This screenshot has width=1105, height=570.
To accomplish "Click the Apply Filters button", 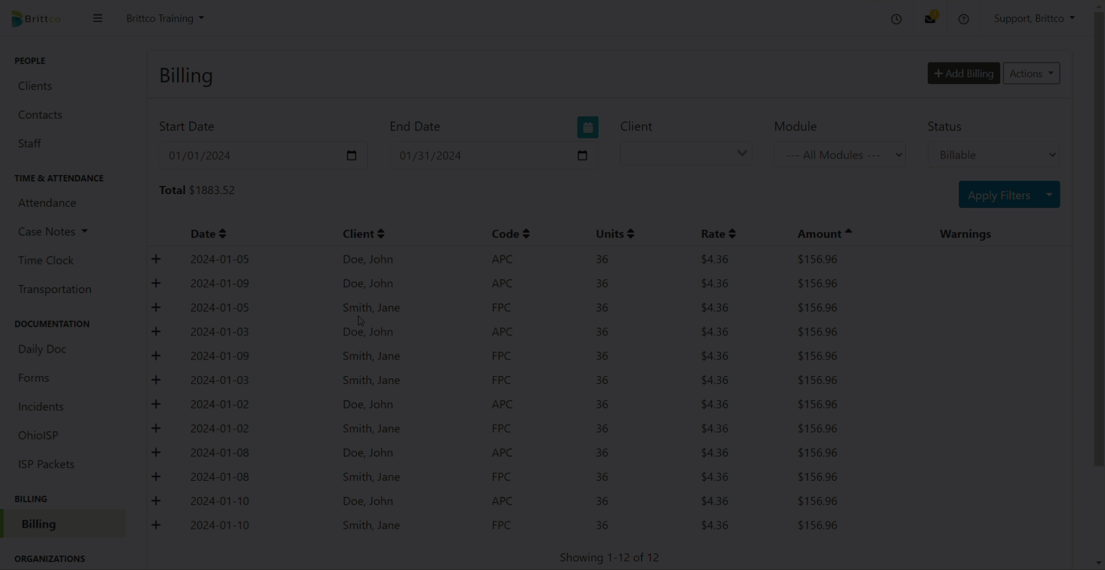I will pos(998,195).
